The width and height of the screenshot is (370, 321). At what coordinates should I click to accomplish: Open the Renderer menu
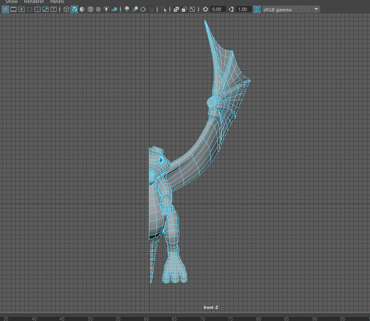coord(34,2)
